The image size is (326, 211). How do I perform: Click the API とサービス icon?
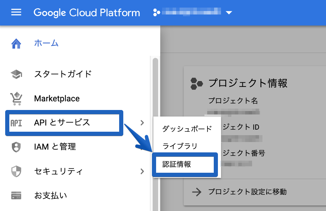[x=19, y=123]
